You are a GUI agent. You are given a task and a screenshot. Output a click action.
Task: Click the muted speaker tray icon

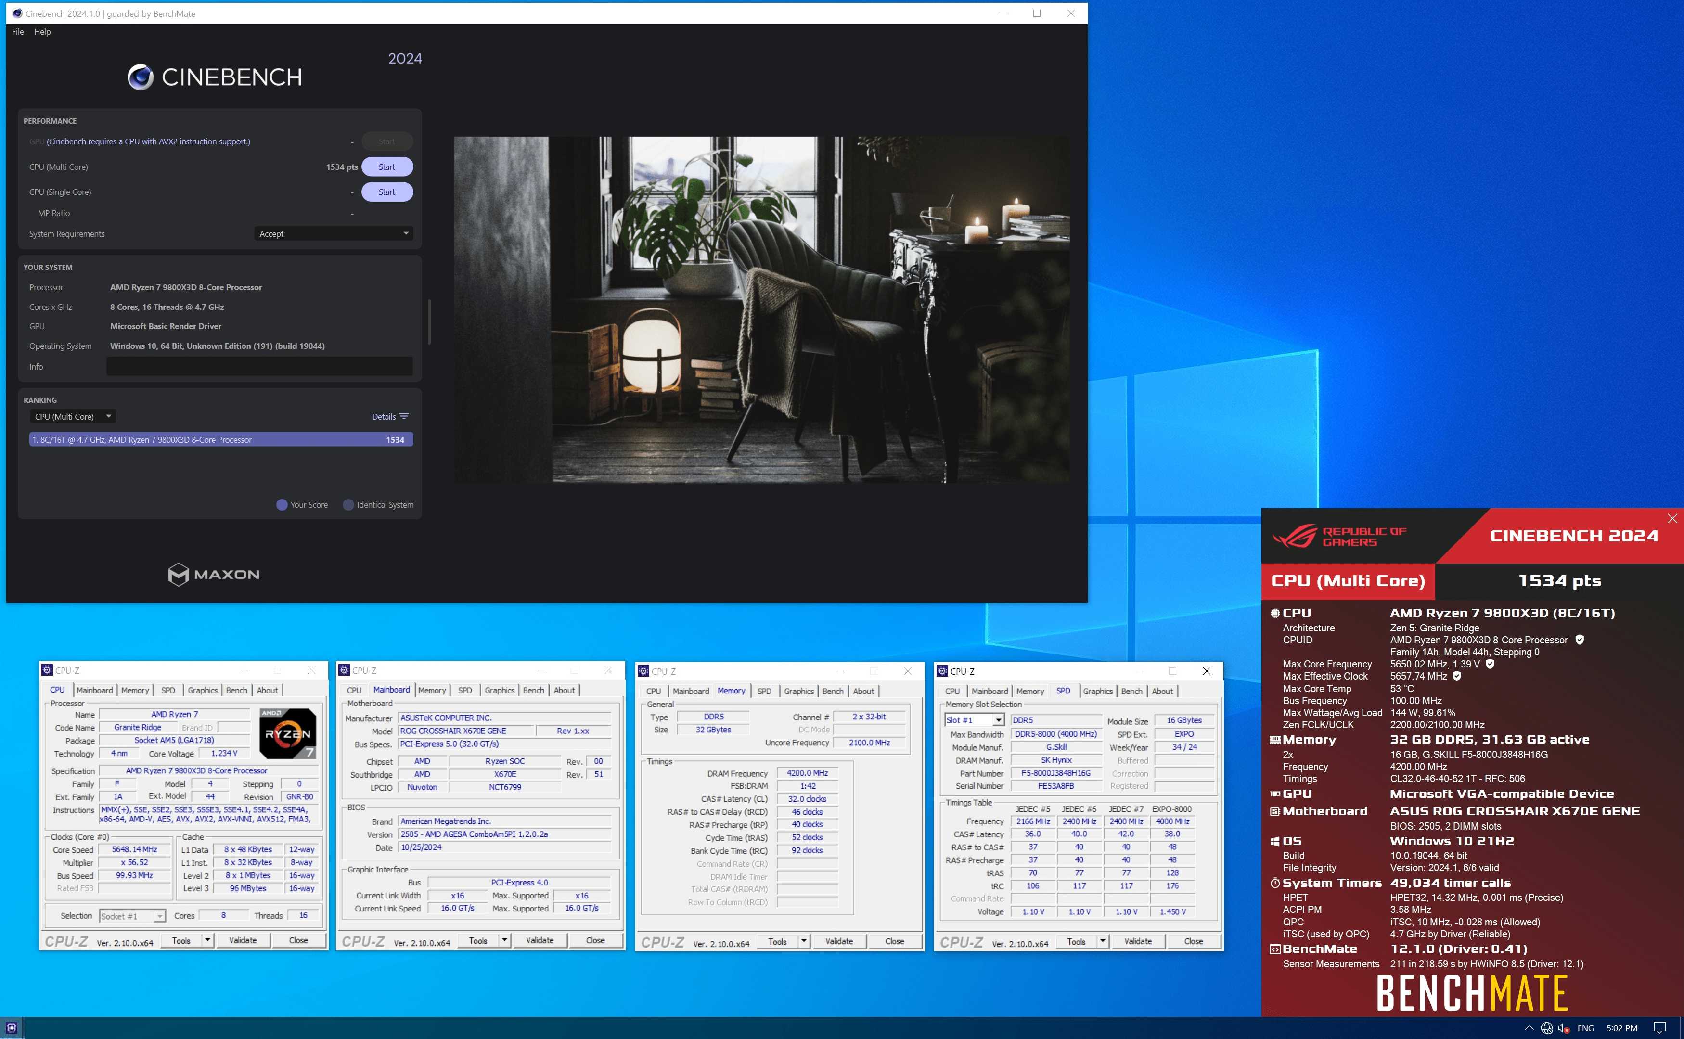(1565, 1028)
